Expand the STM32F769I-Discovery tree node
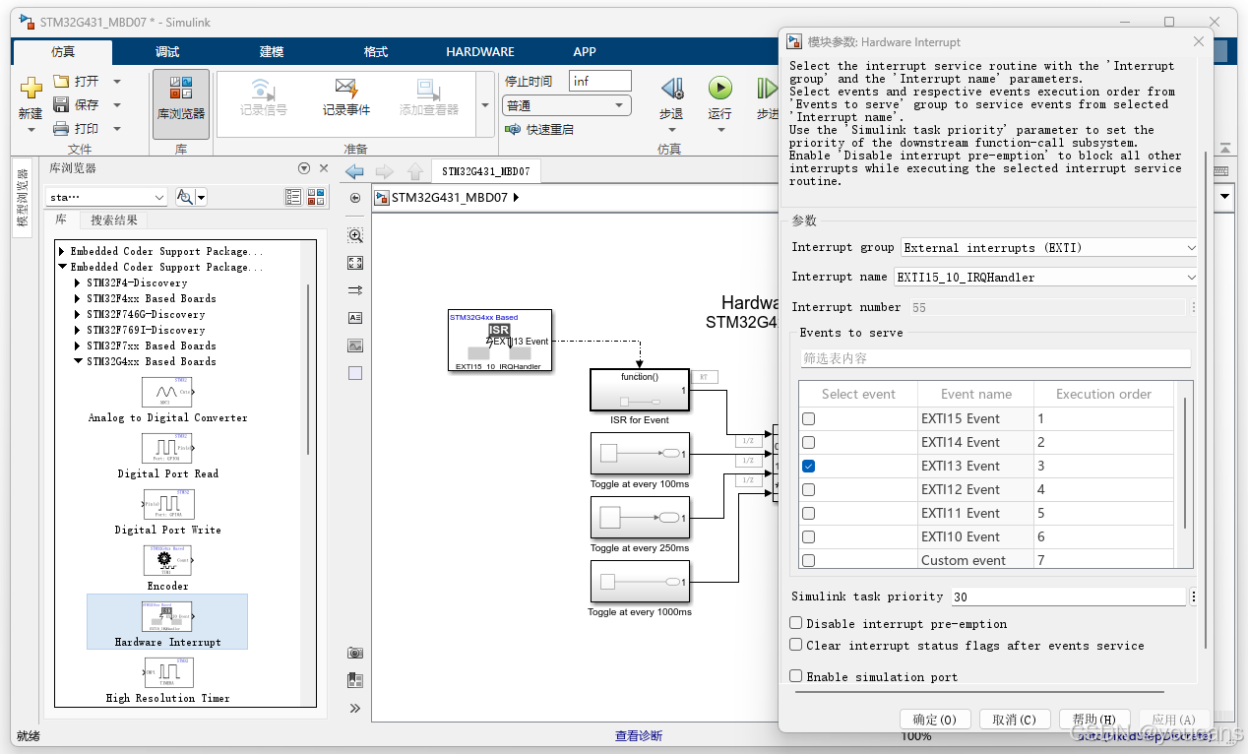The image size is (1248, 754). [78, 331]
